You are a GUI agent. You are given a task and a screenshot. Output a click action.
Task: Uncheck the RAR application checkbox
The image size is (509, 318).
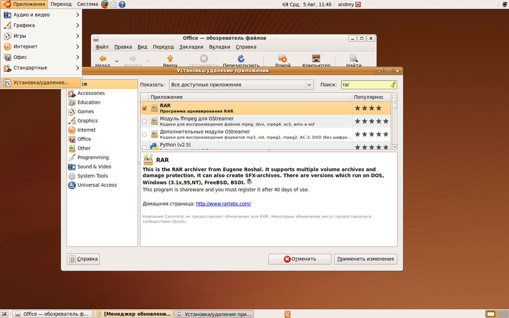(144, 108)
